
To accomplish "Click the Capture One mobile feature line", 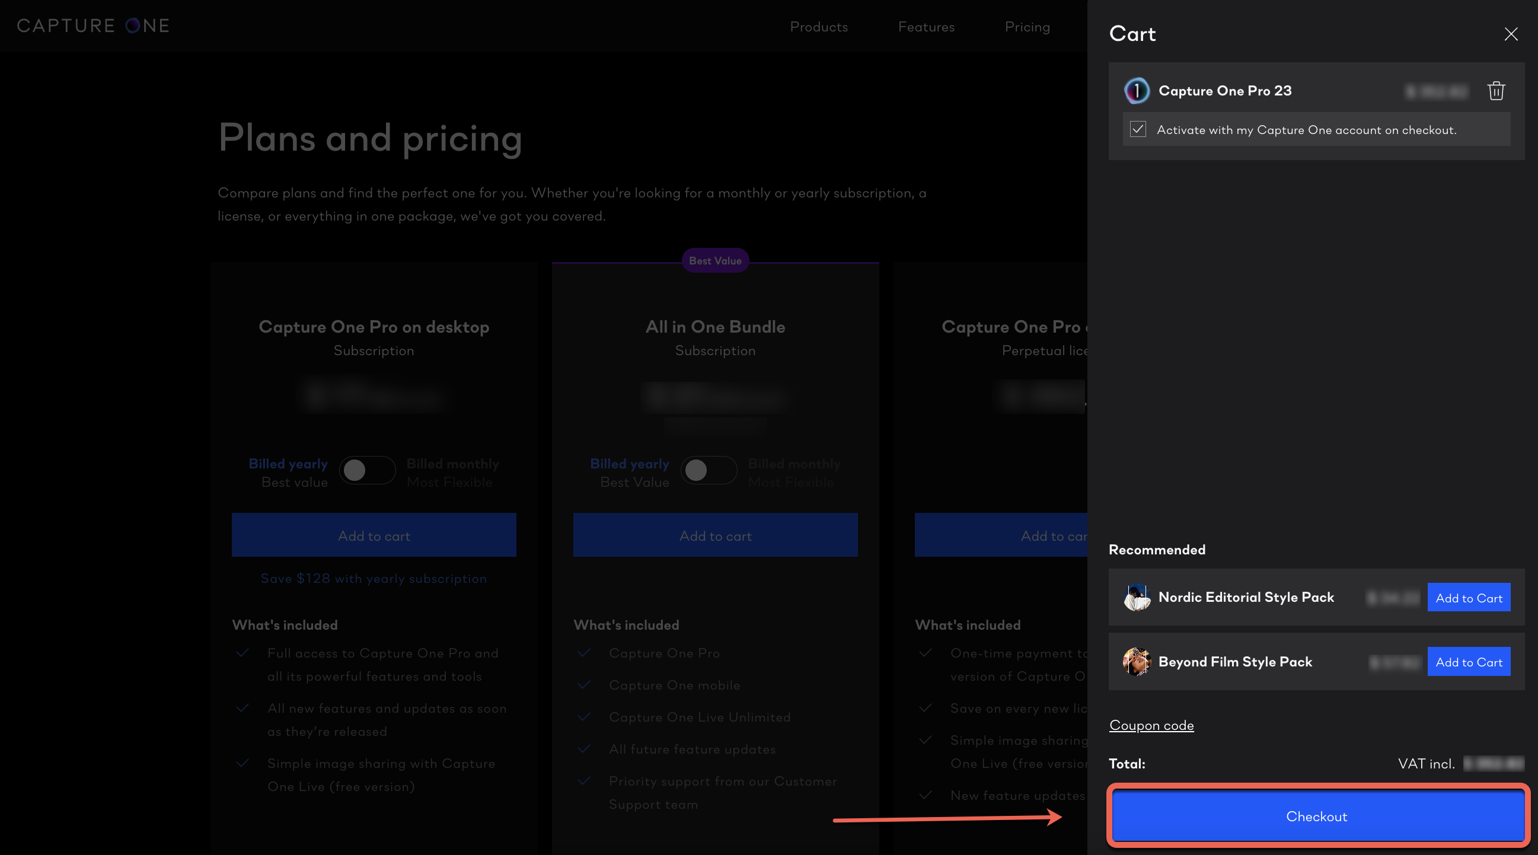I will [675, 685].
